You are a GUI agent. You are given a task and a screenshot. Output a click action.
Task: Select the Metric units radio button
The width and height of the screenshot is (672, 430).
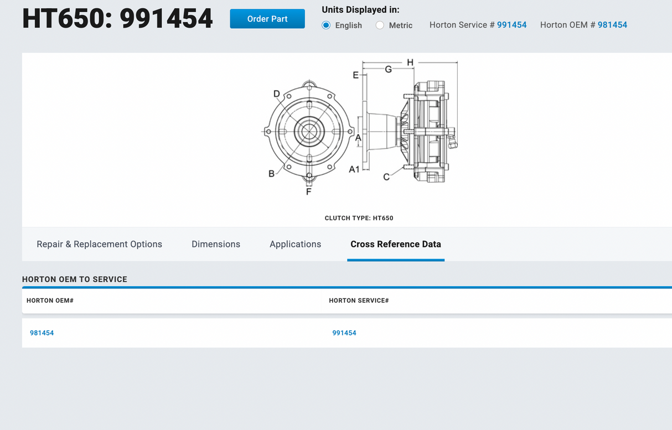click(380, 25)
